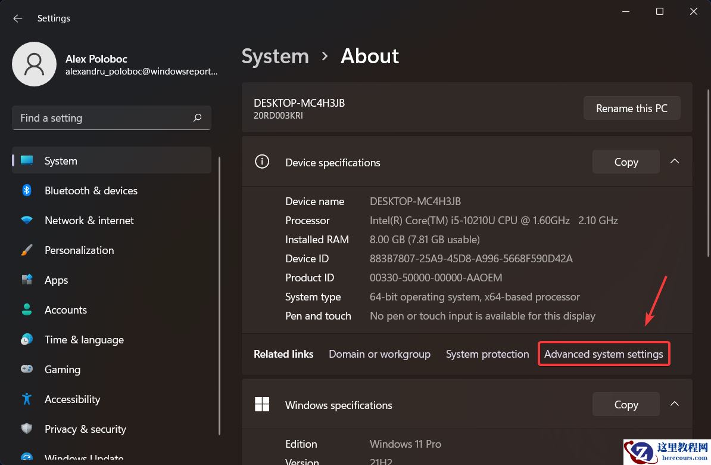Image resolution: width=711 pixels, height=465 pixels.
Task: Collapse the Windows specifications section
Action: click(x=675, y=404)
